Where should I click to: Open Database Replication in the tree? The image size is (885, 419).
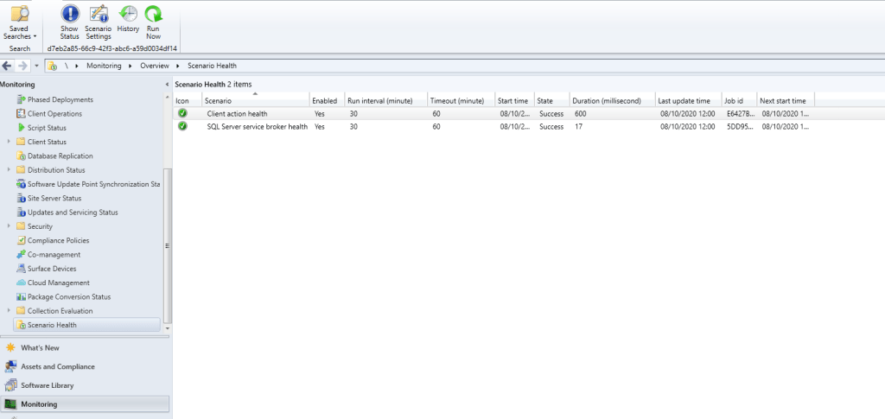point(60,156)
